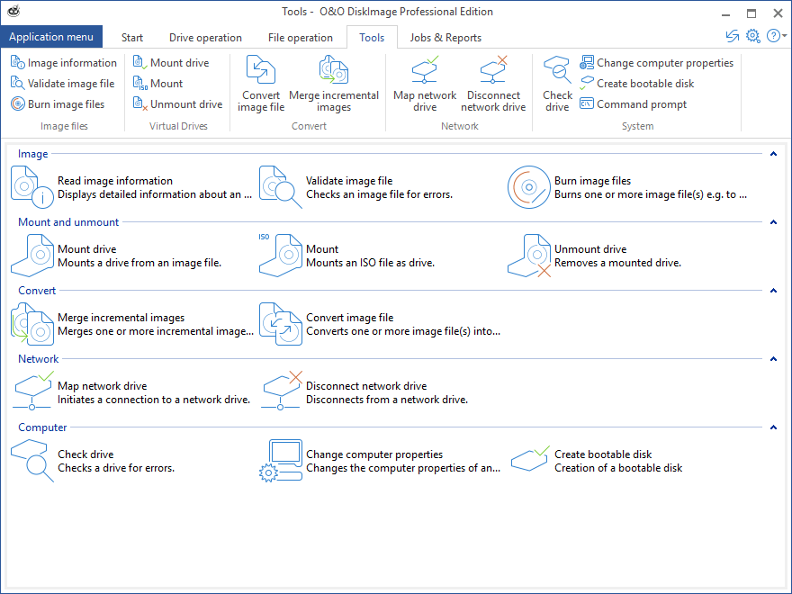Collapse the Computer section
The image size is (792, 594).
[x=773, y=427]
